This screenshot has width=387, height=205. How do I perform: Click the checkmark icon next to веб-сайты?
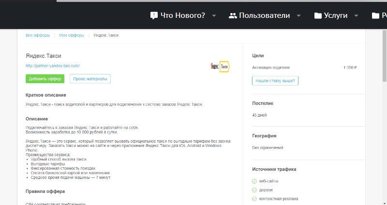254,181
